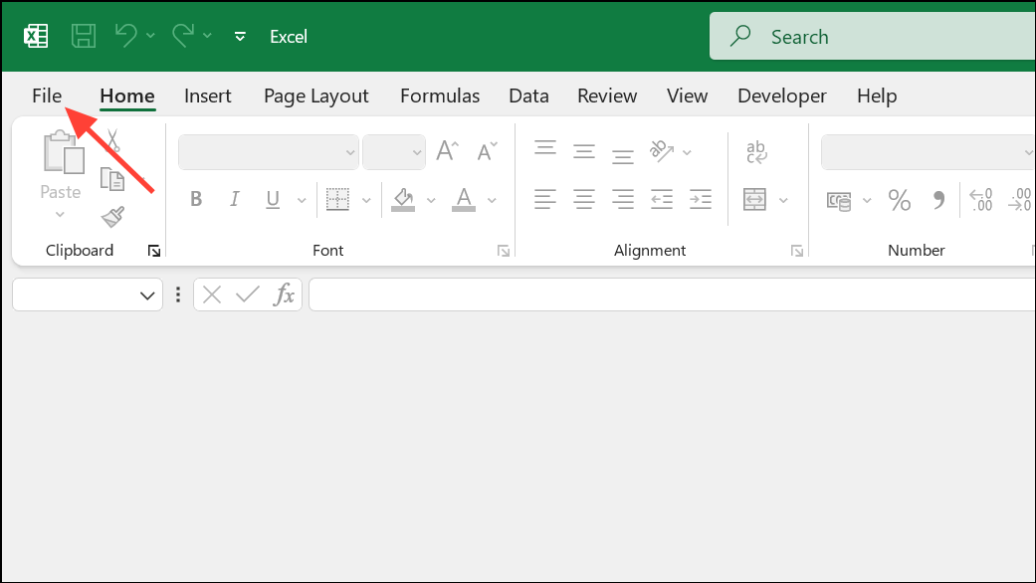Open the Fill Color dropdown arrow
The width and height of the screenshot is (1036, 583).
coord(431,199)
